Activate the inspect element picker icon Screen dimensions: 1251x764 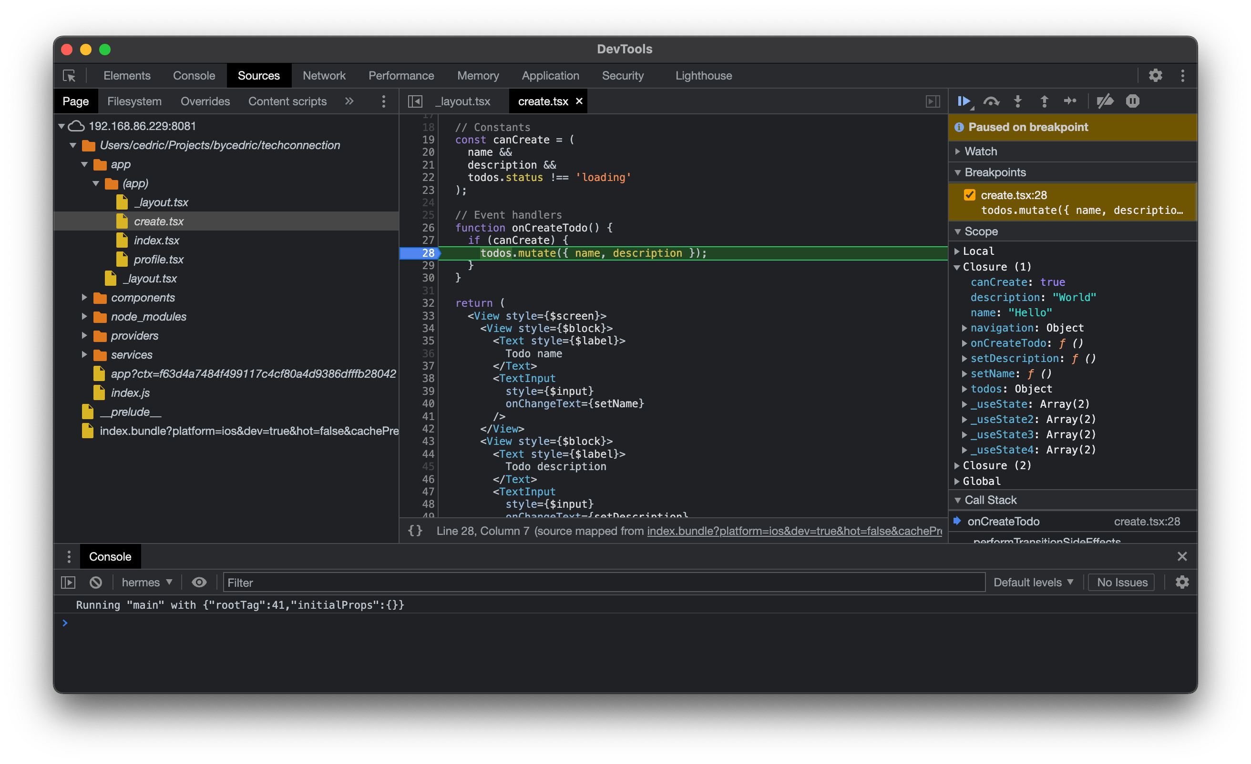69,76
